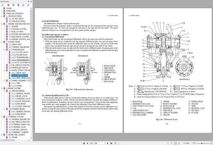
Task: Collapse the 4. STEERING SYSTEM tree node
Action: [2, 117]
